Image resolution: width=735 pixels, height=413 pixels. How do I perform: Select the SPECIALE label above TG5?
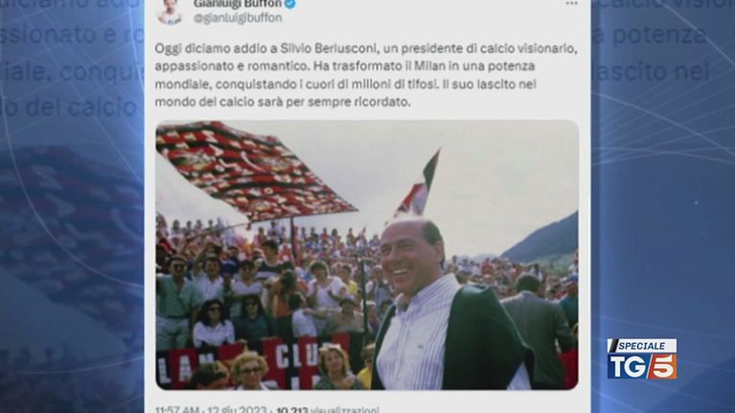click(642, 346)
